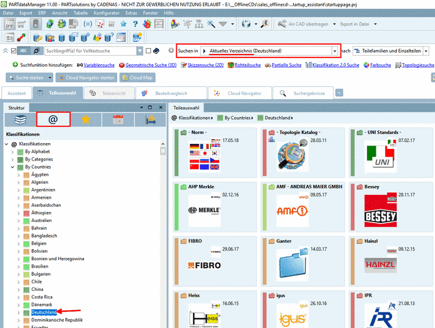This screenshot has height=328, width=435.
Task: Open the Suche starten dropdown arrow
Action: click(x=50, y=78)
